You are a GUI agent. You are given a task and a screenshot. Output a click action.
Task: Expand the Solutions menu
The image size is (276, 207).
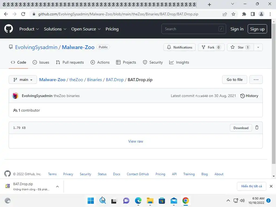click(55, 29)
